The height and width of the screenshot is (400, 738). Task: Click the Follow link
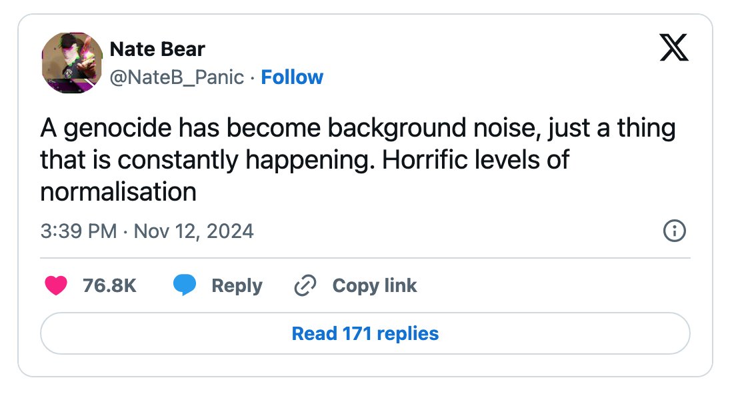click(292, 77)
